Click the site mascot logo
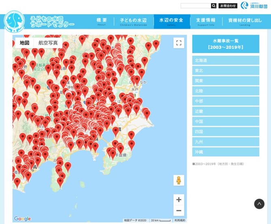The width and height of the screenshot is (271, 224). tap(14, 22)
